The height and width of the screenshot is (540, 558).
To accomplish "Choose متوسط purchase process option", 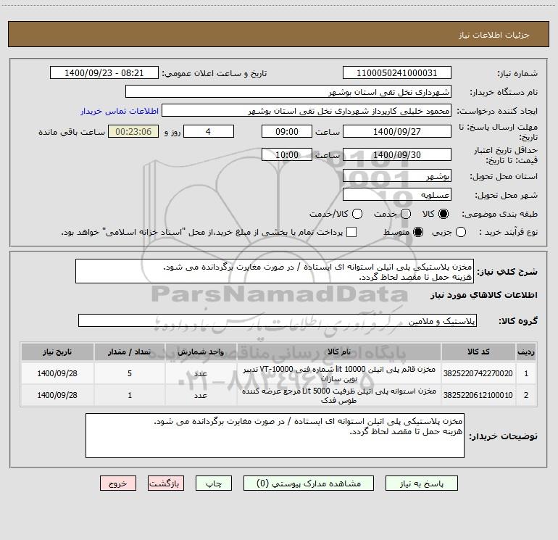I will tap(418, 232).
